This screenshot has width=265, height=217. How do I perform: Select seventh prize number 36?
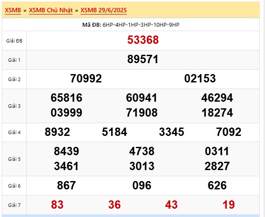pos(114,205)
